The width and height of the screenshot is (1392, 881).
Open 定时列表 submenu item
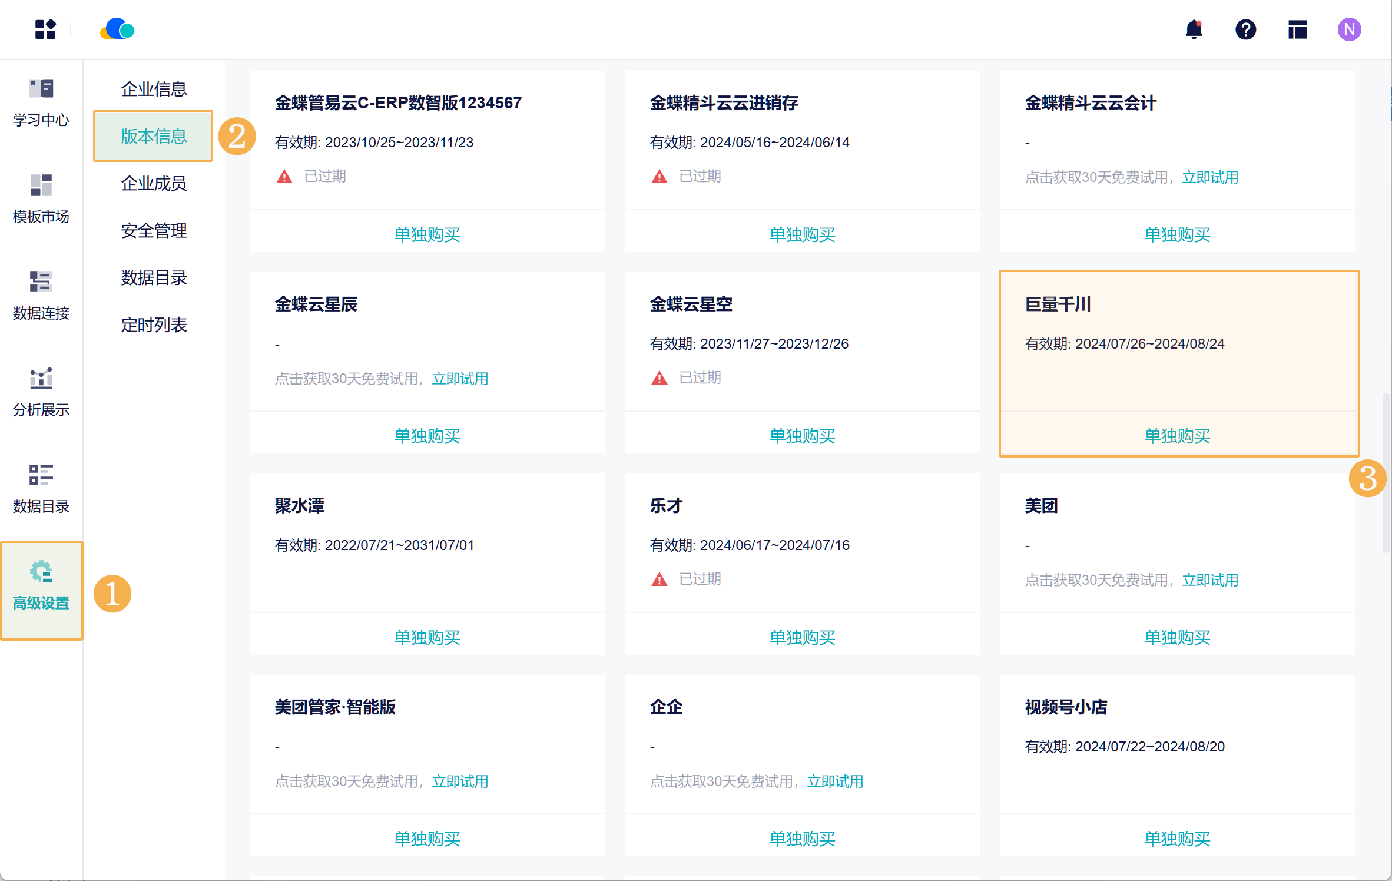click(x=154, y=324)
